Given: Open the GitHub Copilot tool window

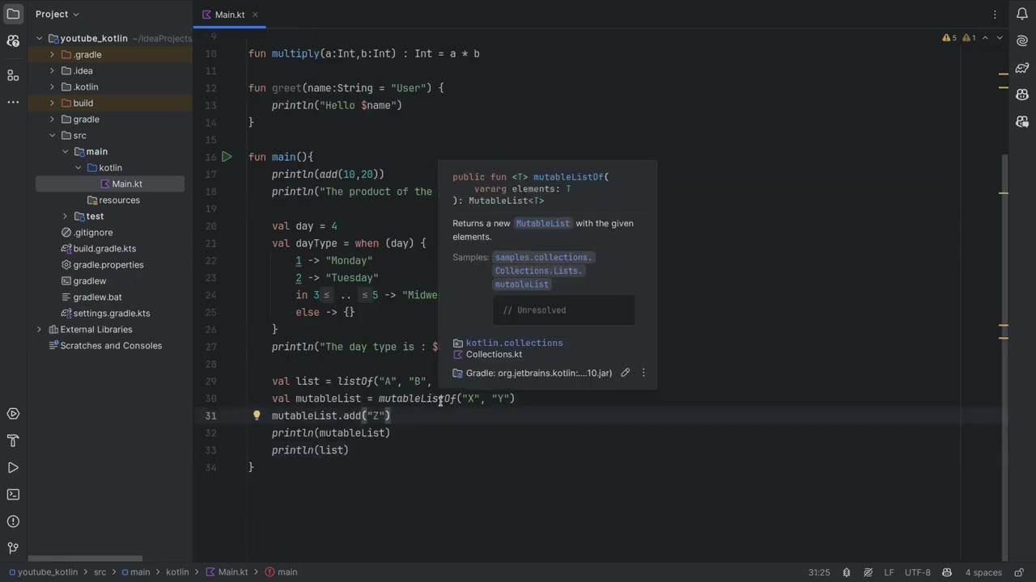Looking at the screenshot, I should pyautogui.click(x=1021, y=95).
